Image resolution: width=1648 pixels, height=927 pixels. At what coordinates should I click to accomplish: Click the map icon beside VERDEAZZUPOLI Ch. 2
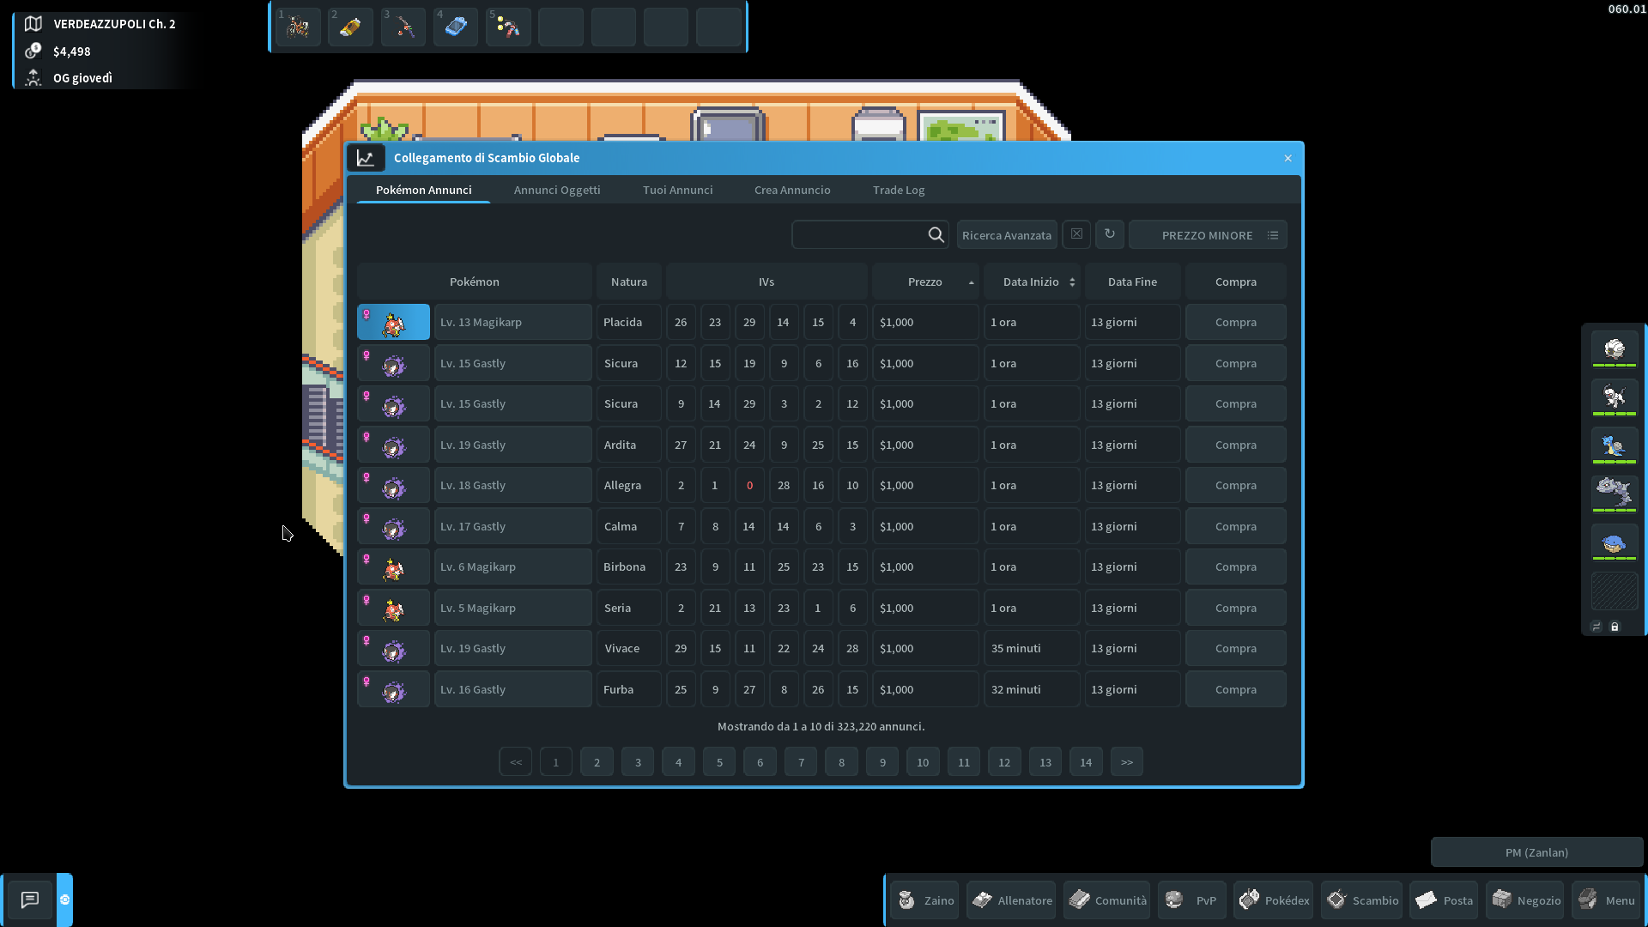click(33, 24)
